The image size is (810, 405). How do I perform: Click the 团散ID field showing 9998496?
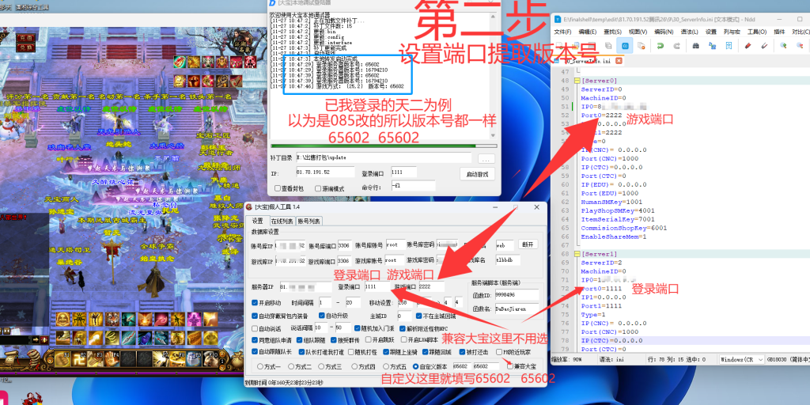click(517, 294)
